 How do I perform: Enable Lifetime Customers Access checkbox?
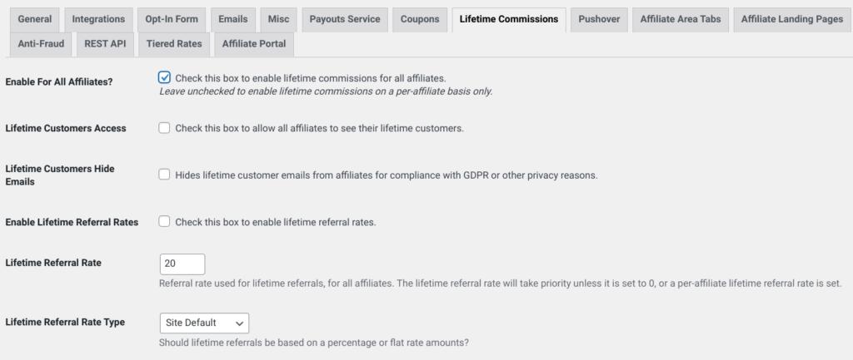click(164, 128)
